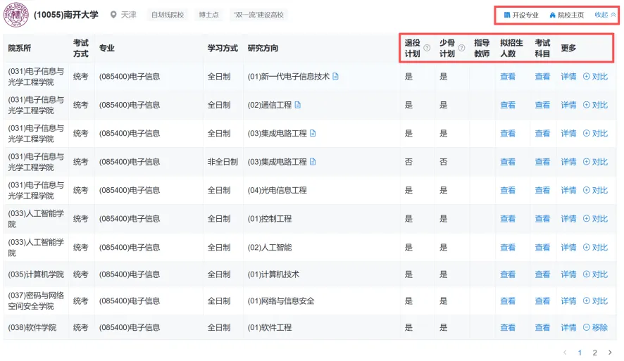Remove 软件工程 row via 移除
Image resolution: width=624 pixels, height=361 pixels.
[595, 328]
